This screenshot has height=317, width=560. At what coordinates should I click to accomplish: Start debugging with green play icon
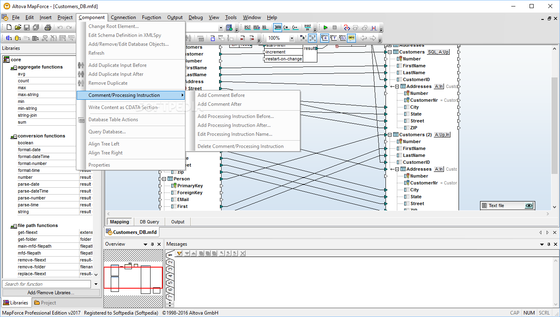325,28
